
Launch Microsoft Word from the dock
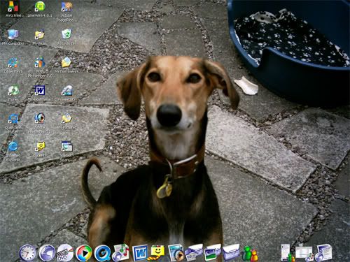click(x=140, y=252)
